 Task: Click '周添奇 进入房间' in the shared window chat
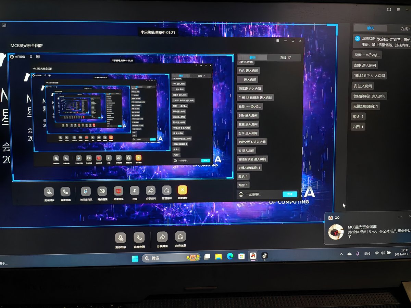coord(250,89)
